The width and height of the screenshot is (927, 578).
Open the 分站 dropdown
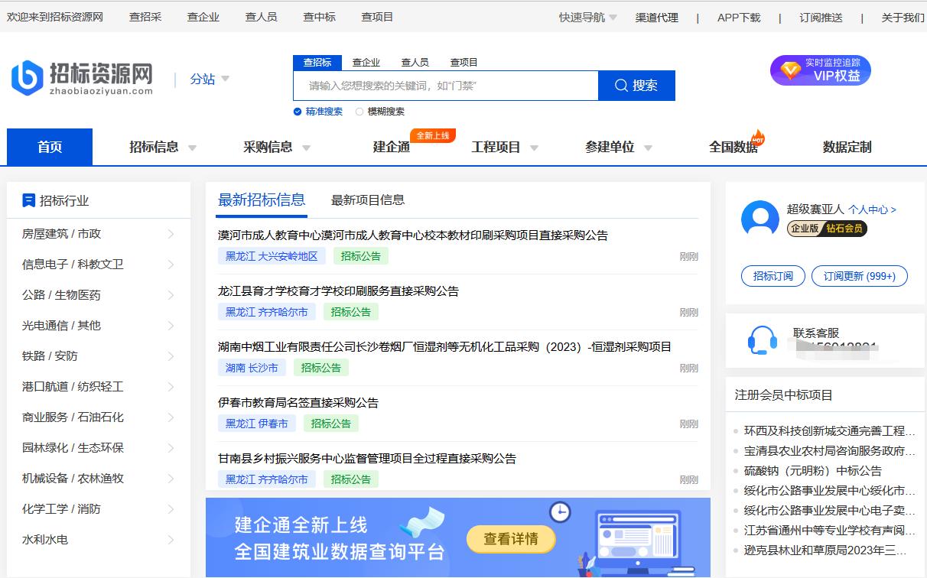209,79
